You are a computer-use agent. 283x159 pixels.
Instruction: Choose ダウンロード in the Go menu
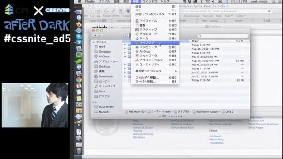[155, 34]
